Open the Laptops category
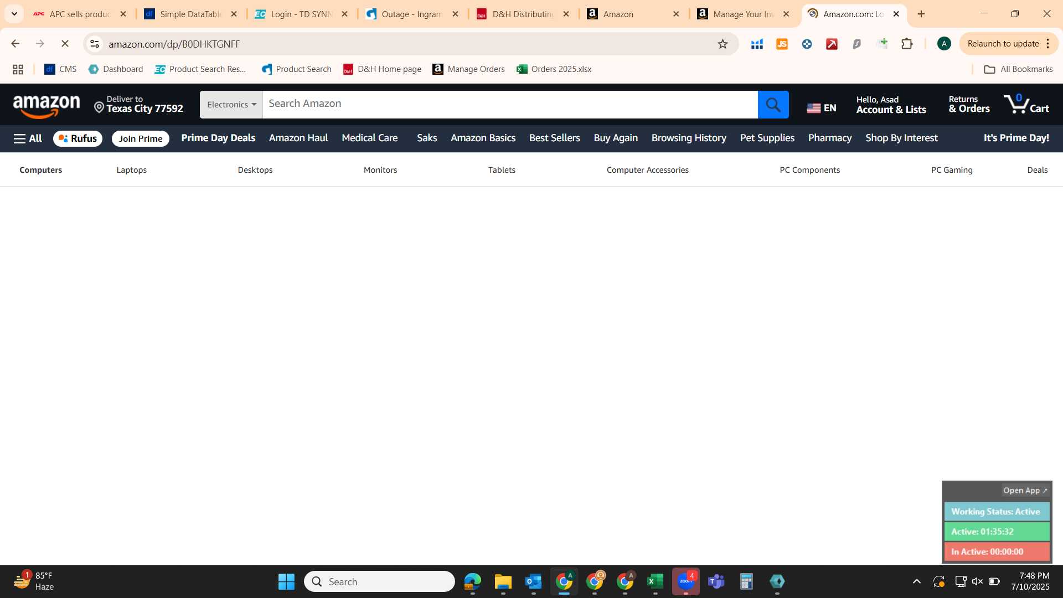 coord(131,170)
